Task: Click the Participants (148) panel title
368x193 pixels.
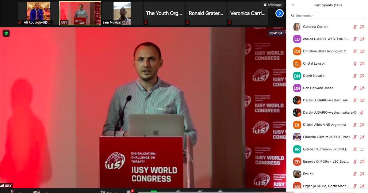Action: point(328,5)
